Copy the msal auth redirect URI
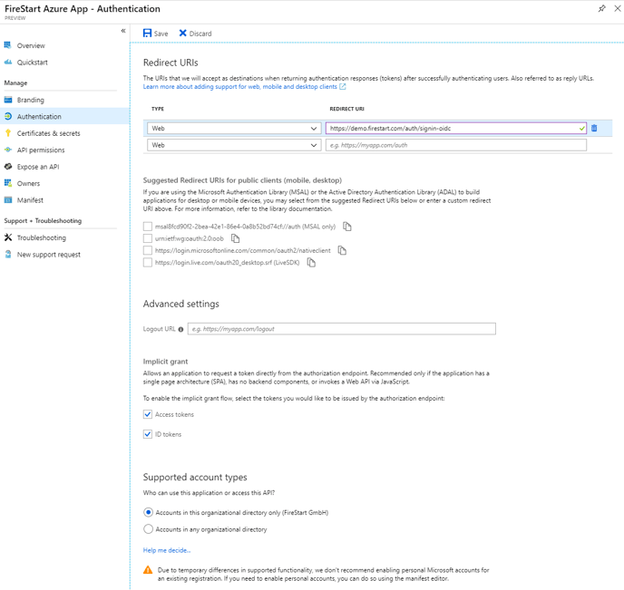Viewport: 624px width, 590px height. pos(347,227)
